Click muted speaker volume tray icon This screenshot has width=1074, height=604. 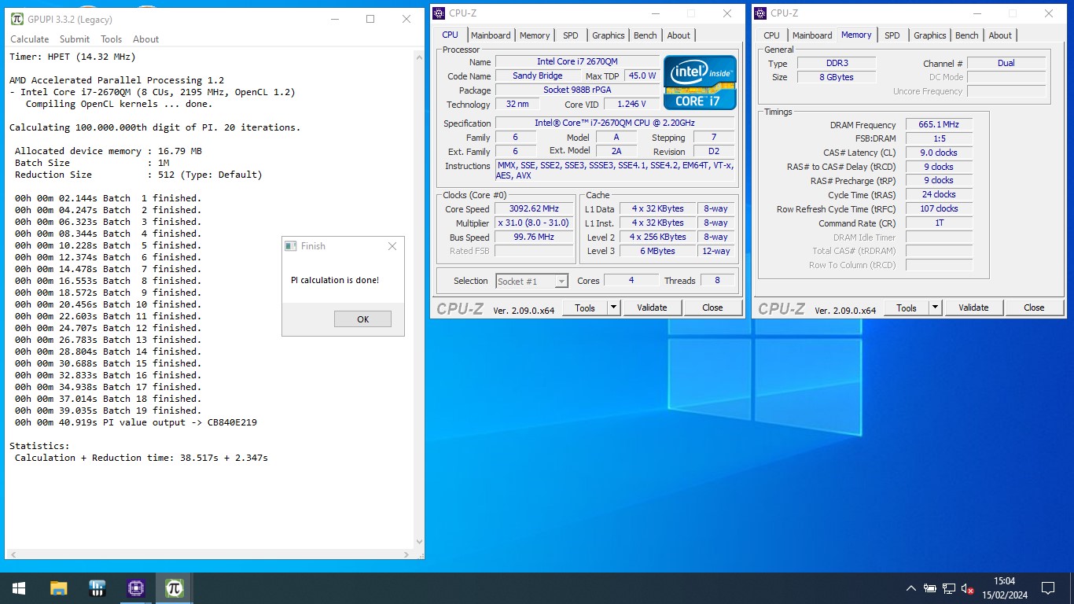[x=969, y=588]
